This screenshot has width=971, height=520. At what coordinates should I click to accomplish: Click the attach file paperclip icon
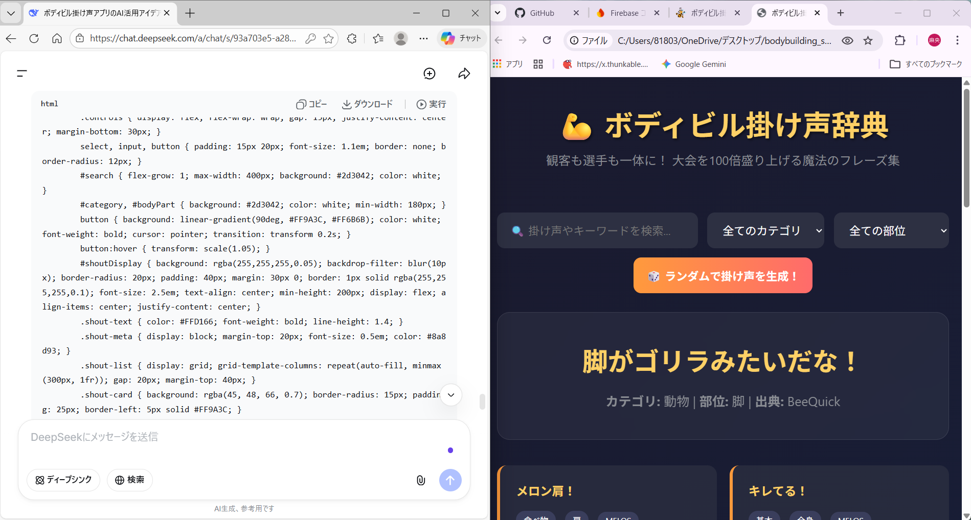[420, 480]
